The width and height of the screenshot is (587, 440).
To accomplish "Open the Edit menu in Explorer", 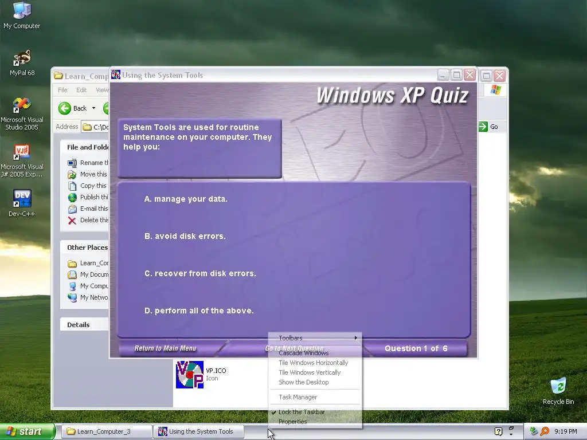I will click(81, 90).
